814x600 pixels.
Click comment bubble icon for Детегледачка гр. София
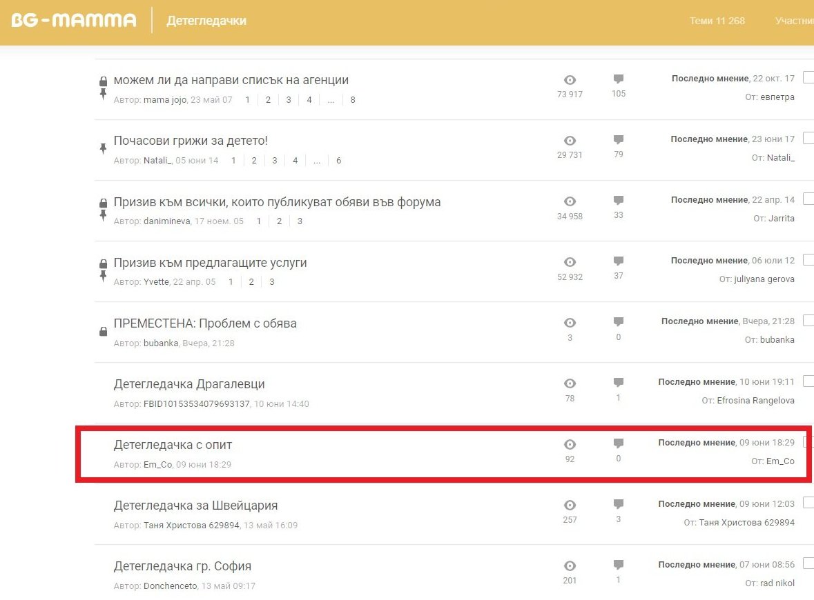618,565
